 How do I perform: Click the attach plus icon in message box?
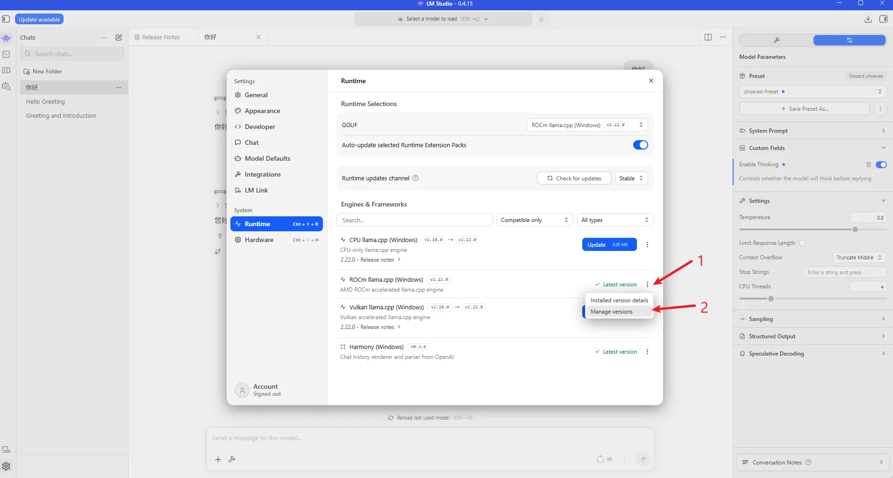tap(218, 459)
